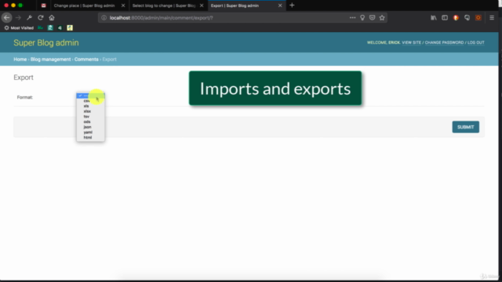
Task: Click the orange square extension icon
Action: 478,17
